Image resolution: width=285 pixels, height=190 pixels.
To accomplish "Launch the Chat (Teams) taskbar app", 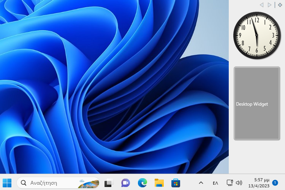I will point(126,183).
